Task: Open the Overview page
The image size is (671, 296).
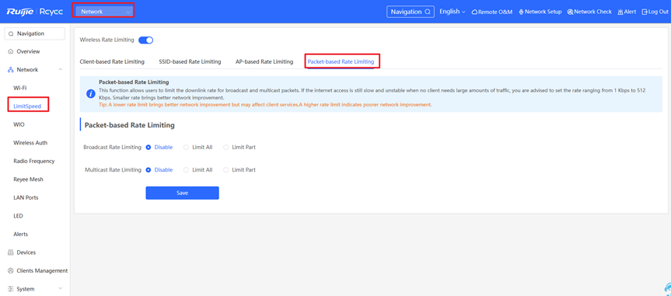Action: click(x=28, y=51)
